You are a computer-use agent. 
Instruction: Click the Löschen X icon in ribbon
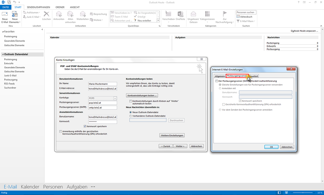pyautogui.click(x=46, y=14)
